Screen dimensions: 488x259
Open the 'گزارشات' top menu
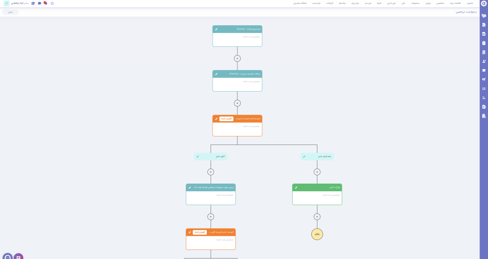(329, 3)
